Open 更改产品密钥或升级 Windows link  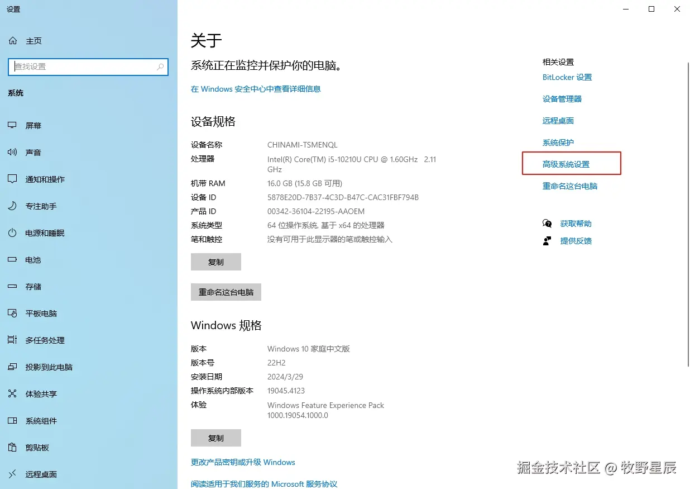243,462
